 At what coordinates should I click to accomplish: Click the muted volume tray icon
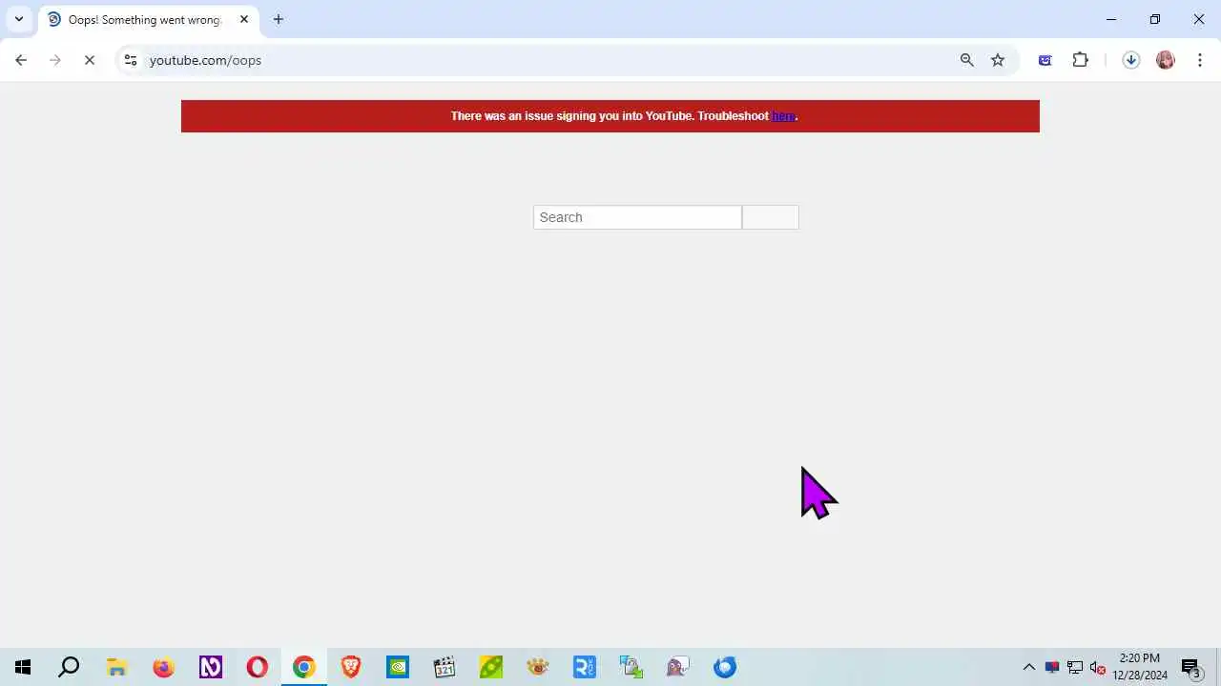[x=1098, y=667]
